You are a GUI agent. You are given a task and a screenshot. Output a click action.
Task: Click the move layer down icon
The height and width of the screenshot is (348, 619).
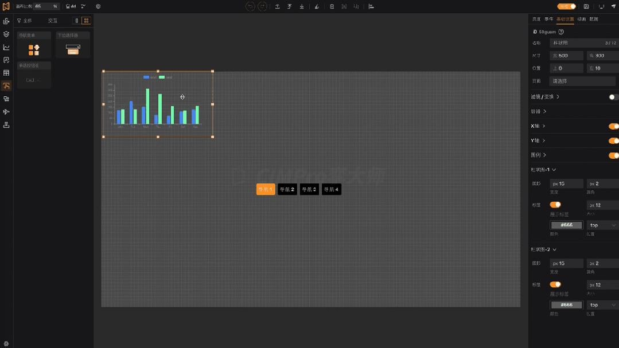pyautogui.click(x=302, y=6)
